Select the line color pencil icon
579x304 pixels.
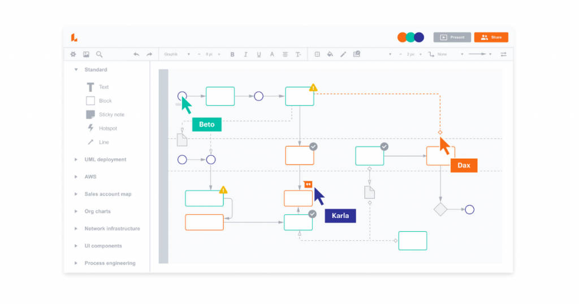[343, 54]
